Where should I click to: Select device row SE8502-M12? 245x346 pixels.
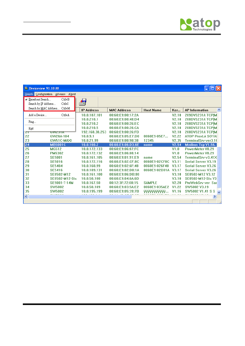(121, 174)
